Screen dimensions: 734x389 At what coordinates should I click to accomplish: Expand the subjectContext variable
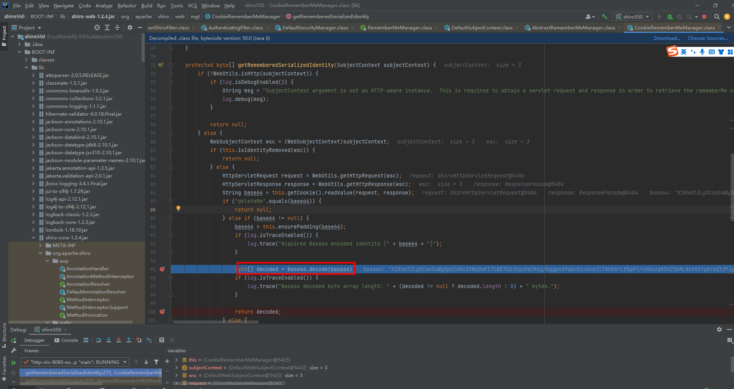click(176, 368)
